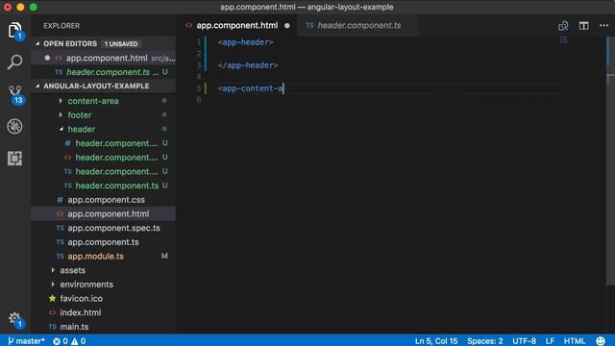Expand the content-area folder
This screenshot has width=615, height=346.
(x=93, y=101)
